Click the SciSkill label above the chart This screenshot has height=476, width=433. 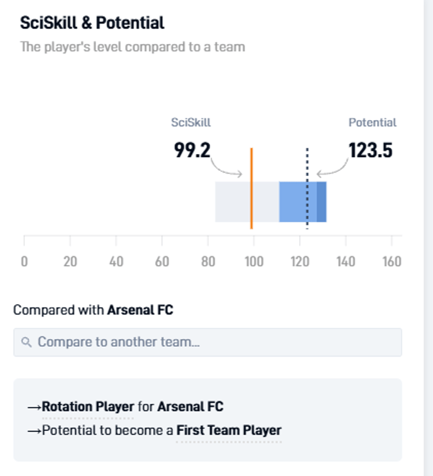pos(191,122)
